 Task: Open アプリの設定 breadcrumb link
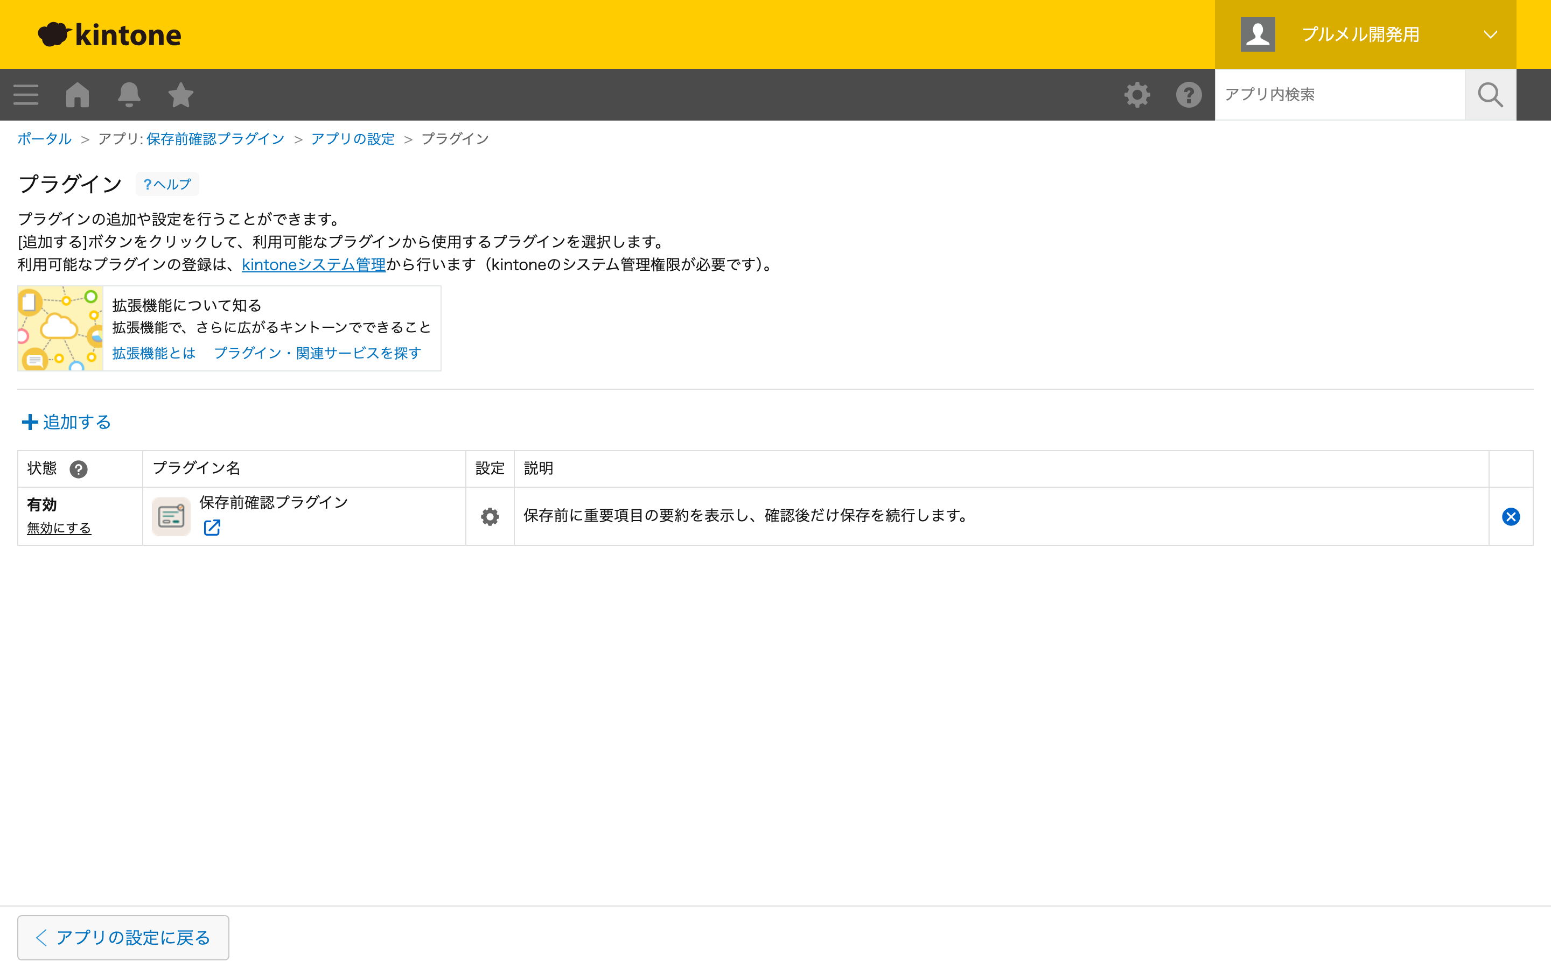[x=353, y=139]
